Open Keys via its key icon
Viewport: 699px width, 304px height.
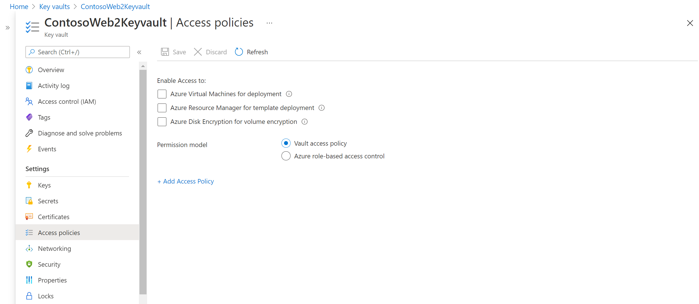[29, 185]
